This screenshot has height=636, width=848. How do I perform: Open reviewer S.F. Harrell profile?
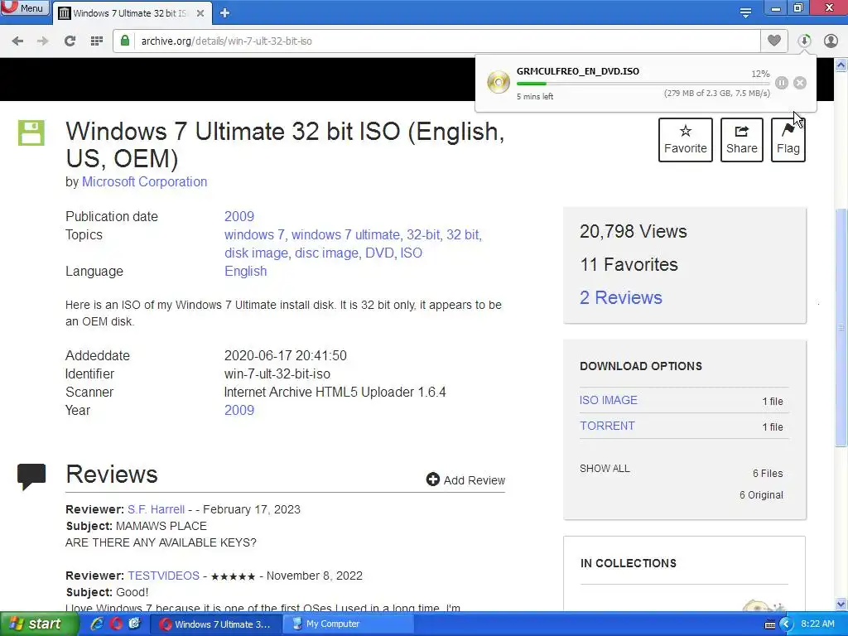click(156, 509)
